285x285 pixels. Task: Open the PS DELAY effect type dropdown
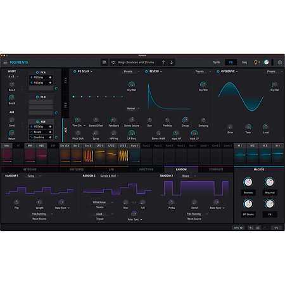point(85,72)
